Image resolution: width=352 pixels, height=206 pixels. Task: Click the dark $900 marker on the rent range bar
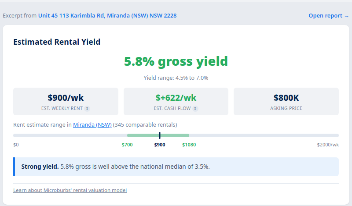[x=160, y=135]
